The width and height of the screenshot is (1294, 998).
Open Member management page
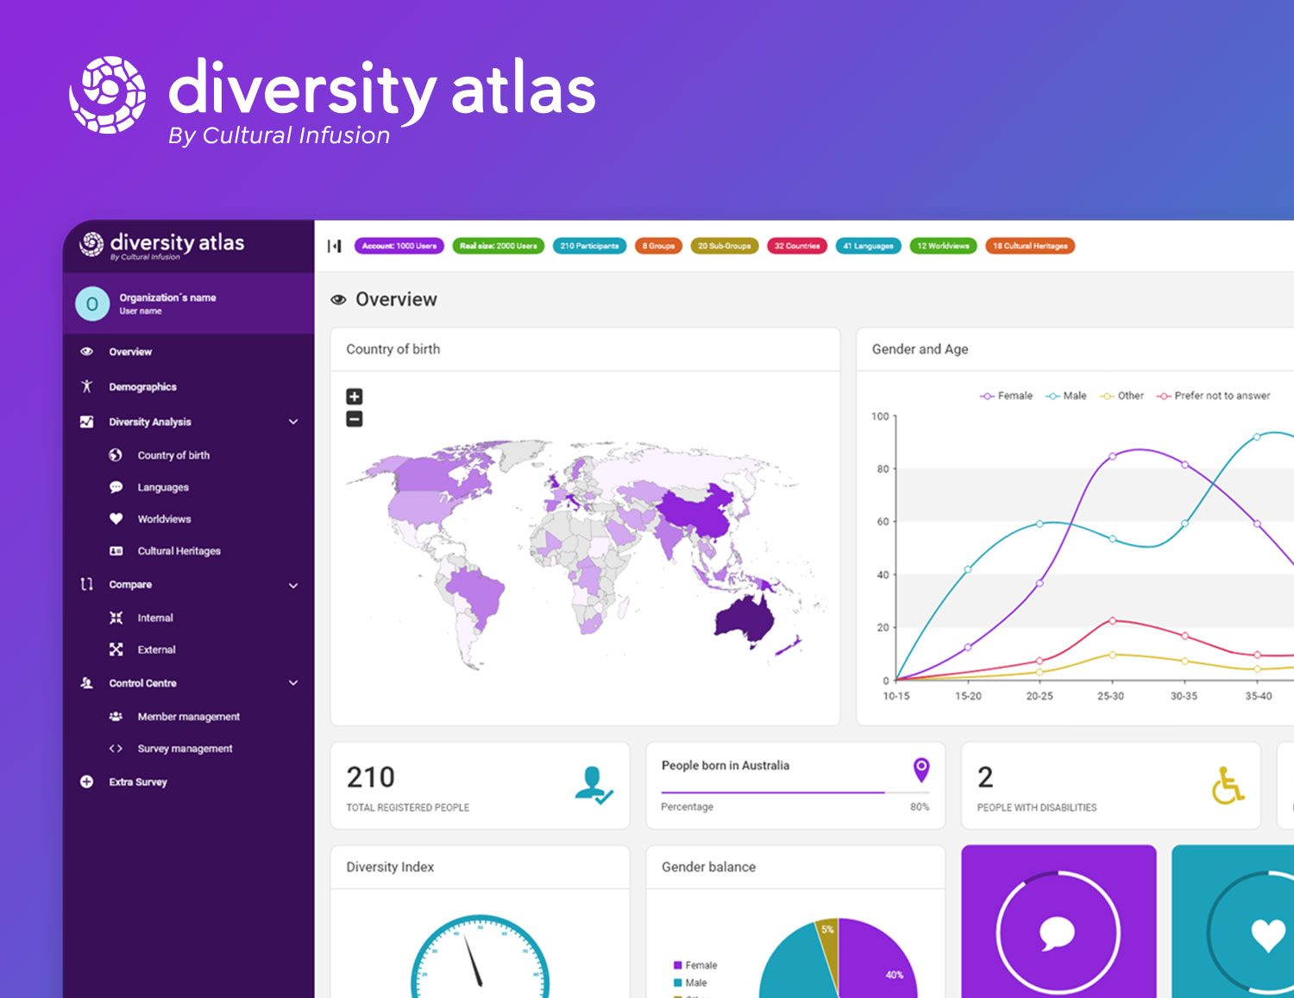pos(188,716)
